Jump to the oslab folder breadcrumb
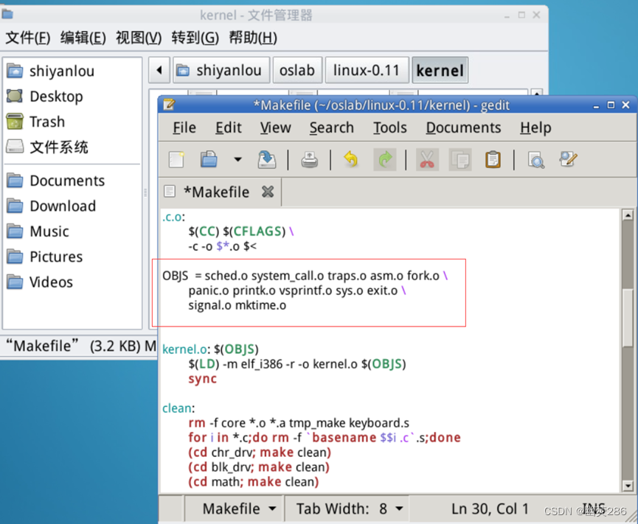 297,70
